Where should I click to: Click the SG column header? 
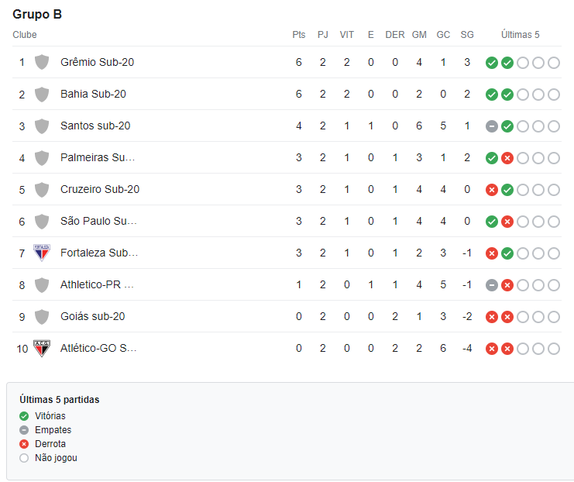pyautogui.click(x=467, y=35)
